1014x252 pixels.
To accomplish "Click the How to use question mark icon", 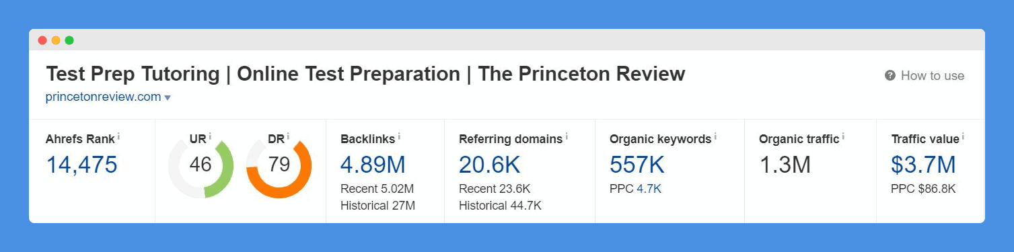I will pos(890,76).
